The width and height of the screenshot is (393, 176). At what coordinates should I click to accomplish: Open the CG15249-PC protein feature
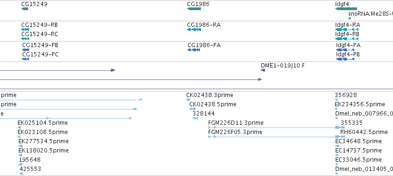click(25, 59)
